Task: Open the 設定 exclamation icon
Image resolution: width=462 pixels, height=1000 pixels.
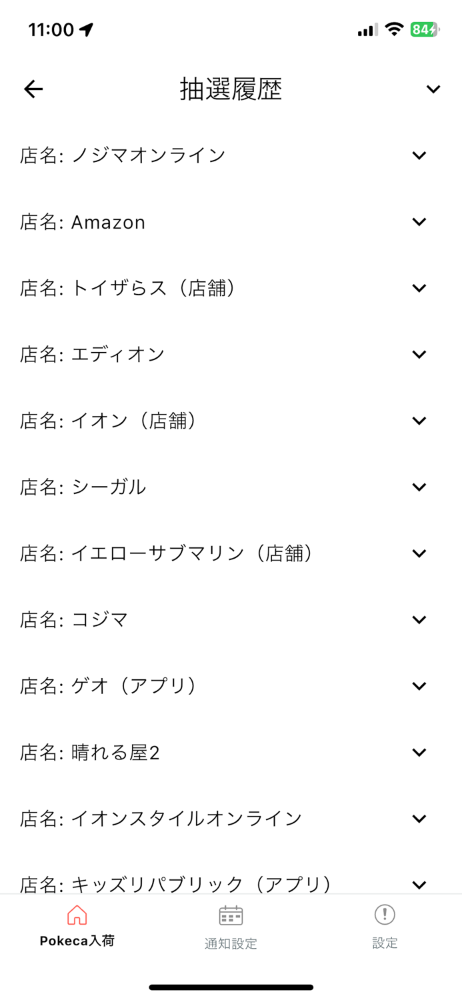Action: pos(385,915)
